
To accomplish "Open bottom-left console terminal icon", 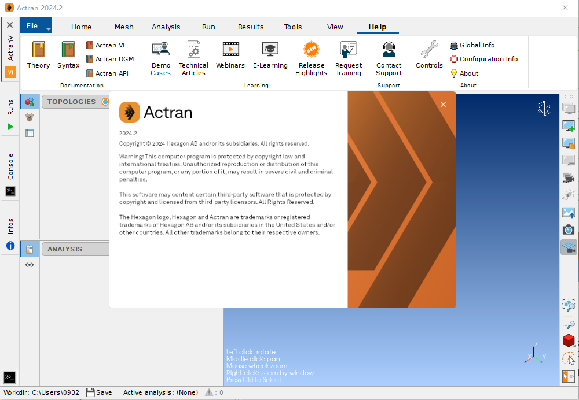I will click(10, 377).
